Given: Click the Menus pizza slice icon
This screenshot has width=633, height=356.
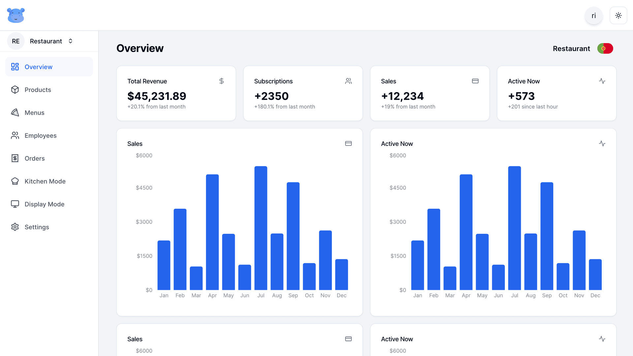Looking at the screenshot, I should [x=15, y=113].
